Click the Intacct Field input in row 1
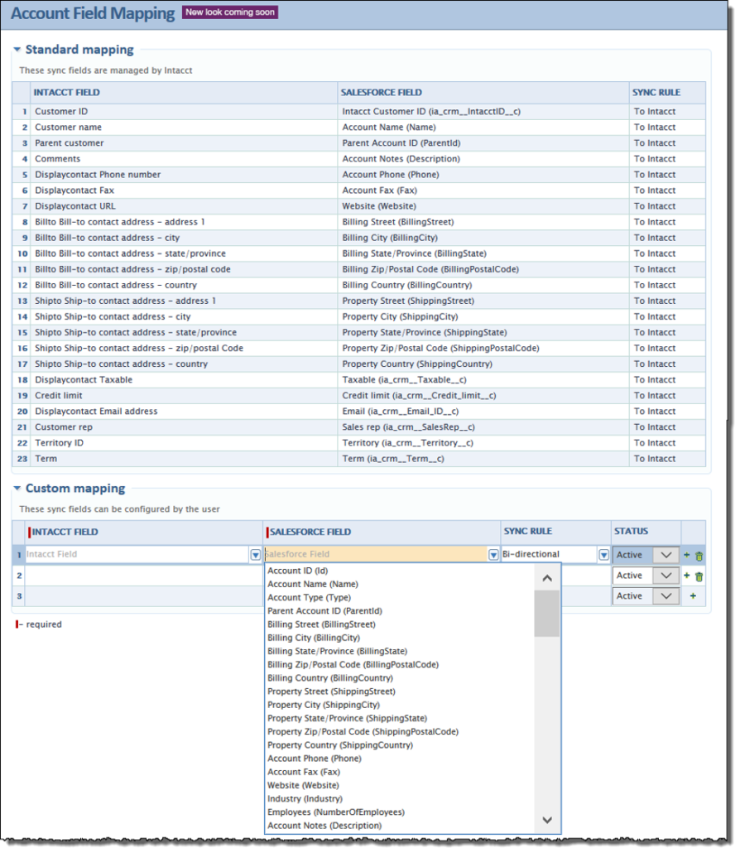This screenshot has height=853, width=740. tap(137, 554)
